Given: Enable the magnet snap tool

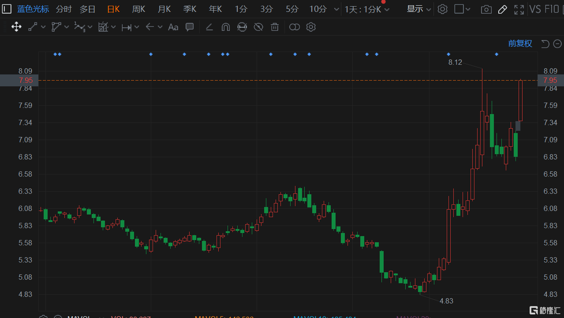Looking at the screenshot, I should [225, 27].
